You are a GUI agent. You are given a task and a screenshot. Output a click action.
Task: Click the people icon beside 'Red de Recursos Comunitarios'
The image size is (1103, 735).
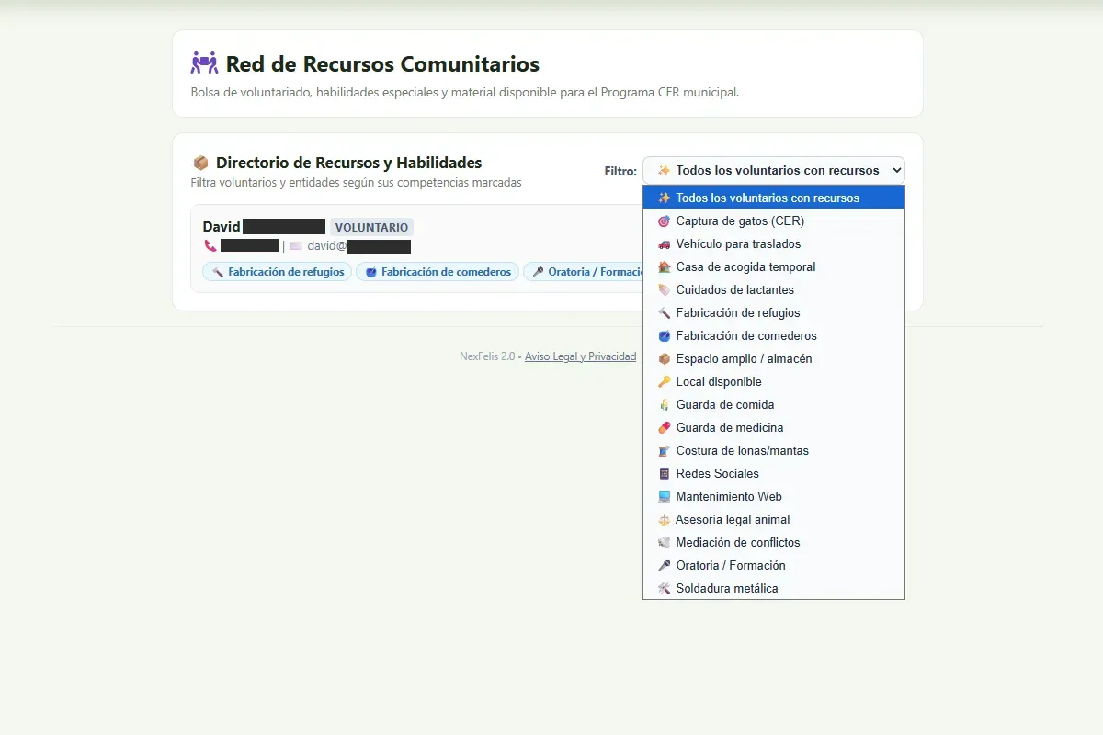(204, 63)
